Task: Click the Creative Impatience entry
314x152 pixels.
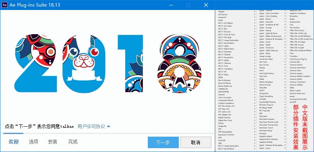Action: coord(226,103)
